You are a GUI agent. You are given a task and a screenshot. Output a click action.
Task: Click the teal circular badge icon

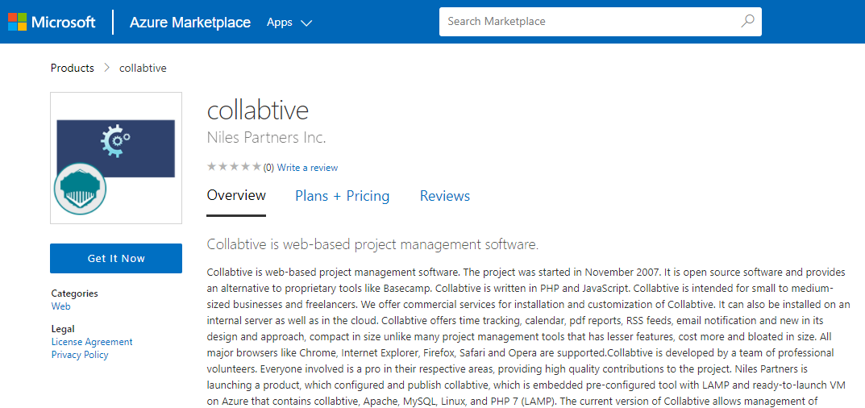[x=81, y=189]
